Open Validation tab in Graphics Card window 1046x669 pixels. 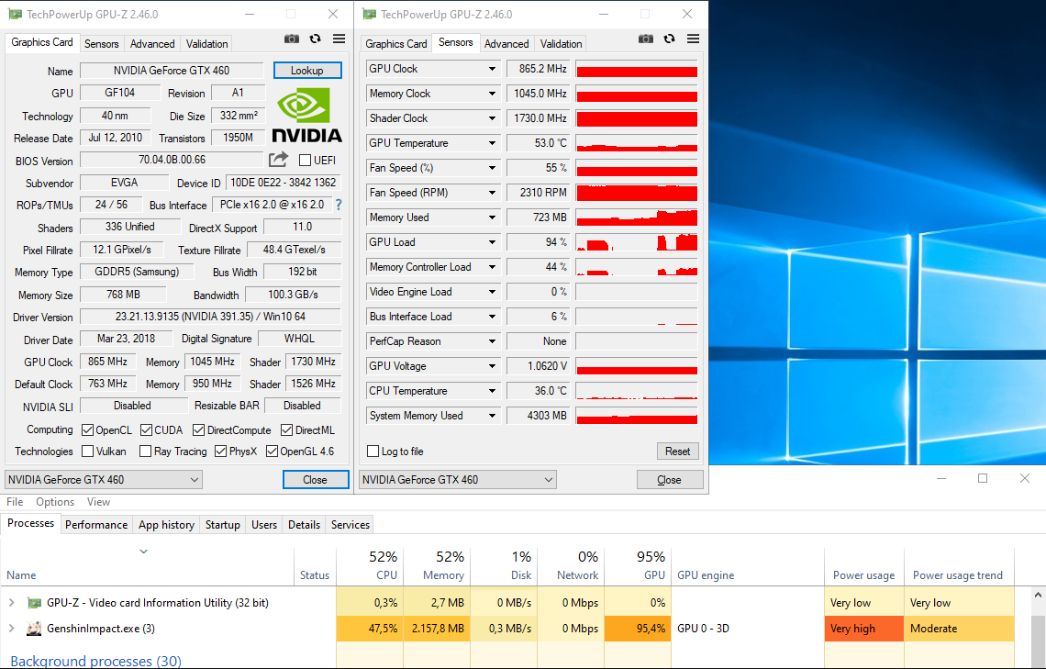(x=206, y=44)
